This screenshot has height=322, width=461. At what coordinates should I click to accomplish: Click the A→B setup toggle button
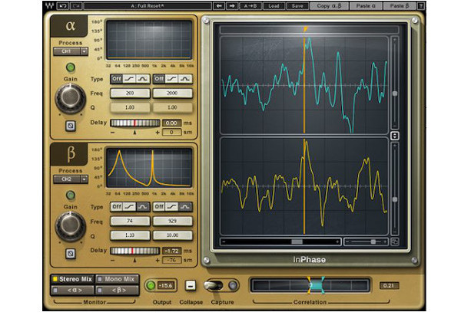point(250,5)
